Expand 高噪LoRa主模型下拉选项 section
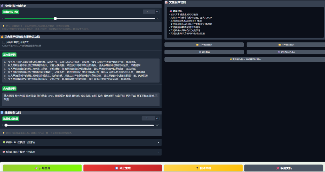 (x=81, y=142)
